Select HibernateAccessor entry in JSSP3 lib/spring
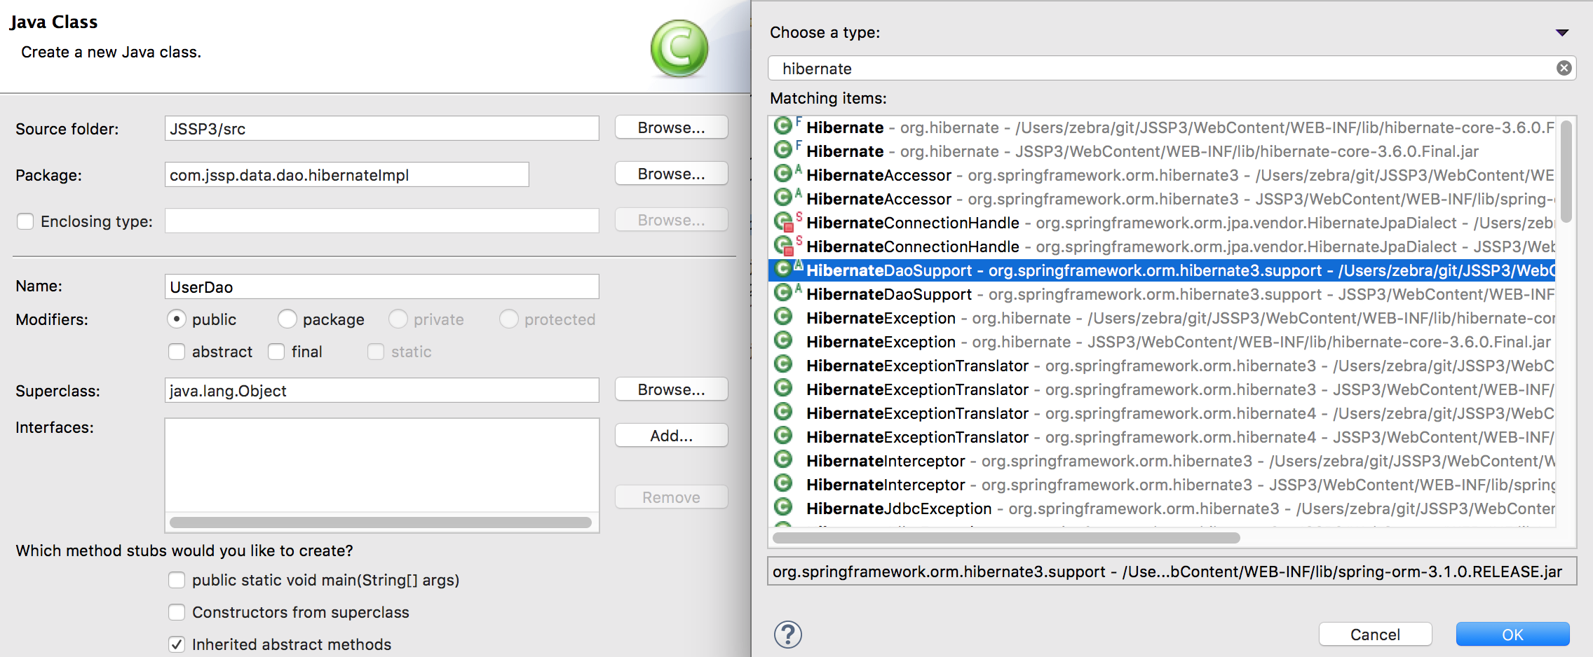 coord(1162,199)
